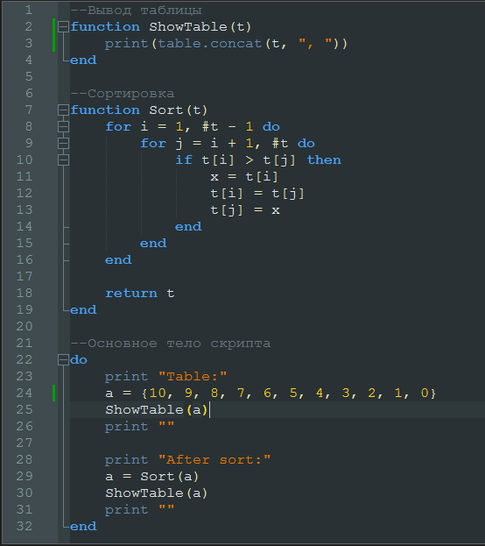
Task: Click the "Table:" string literal
Action: click(193, 377)
